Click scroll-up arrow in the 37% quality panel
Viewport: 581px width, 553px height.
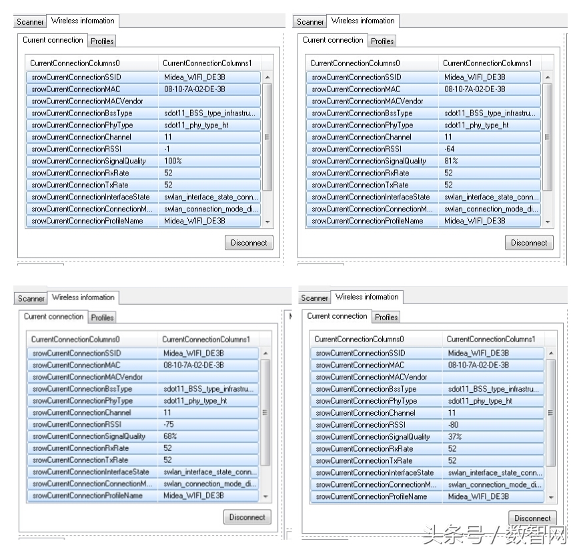(551, 354)
